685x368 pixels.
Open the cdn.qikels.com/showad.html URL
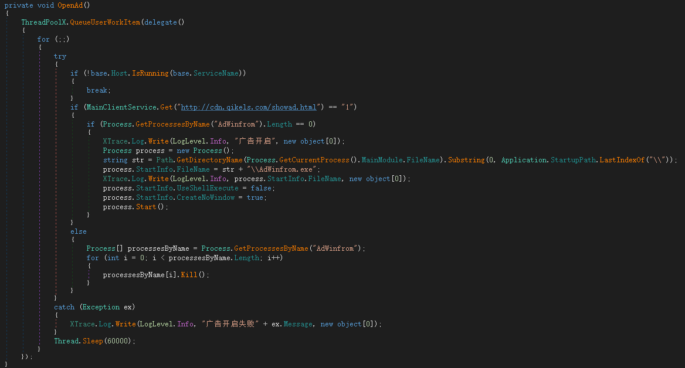(x=249, y=107)
